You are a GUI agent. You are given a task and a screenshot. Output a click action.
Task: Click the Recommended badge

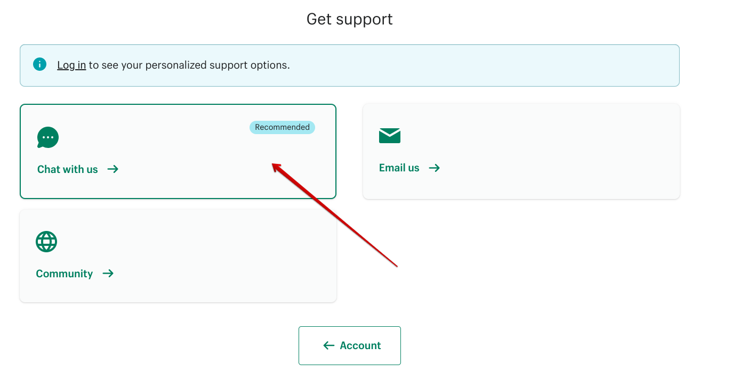[x=282, y=127]
